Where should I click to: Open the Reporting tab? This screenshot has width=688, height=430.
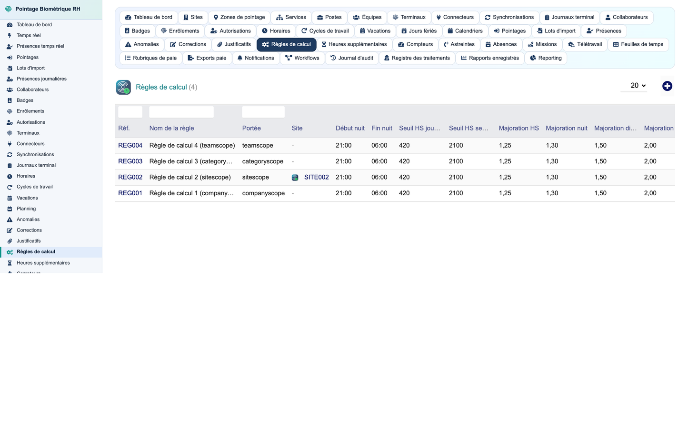(546, 58)
